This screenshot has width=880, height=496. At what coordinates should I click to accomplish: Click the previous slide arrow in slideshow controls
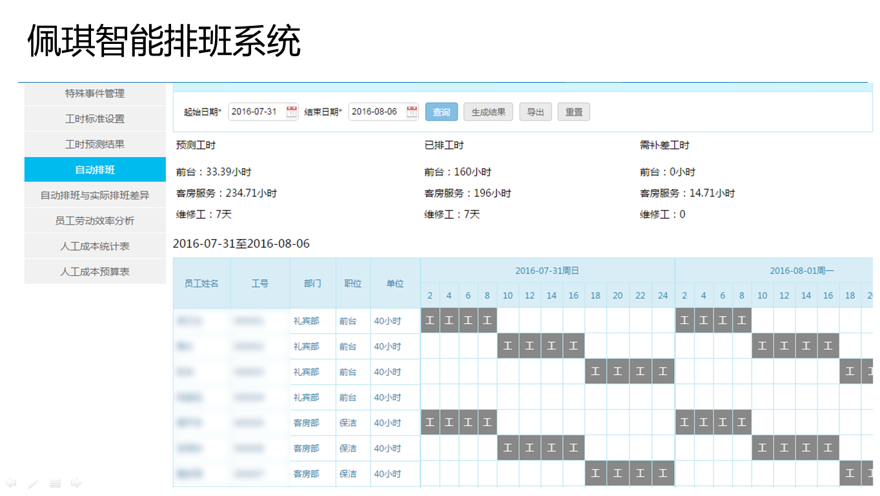pyautogui.click(x=11, y=482)
